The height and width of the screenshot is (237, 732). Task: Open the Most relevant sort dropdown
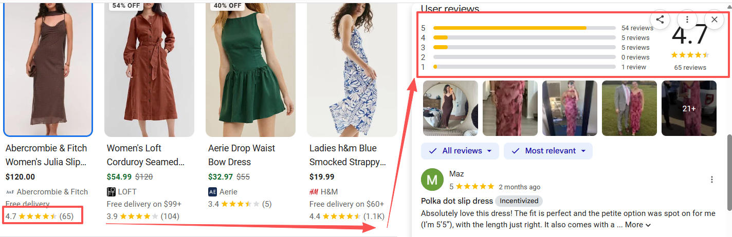[x=548, y=151]
